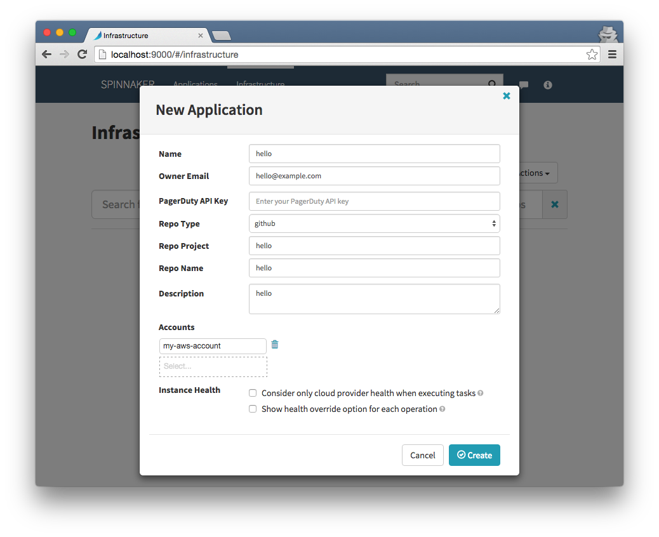This screenshot has height=537, width=659.
Task: Go back with the browser back arrow
Action: click(x=46, y=54)
